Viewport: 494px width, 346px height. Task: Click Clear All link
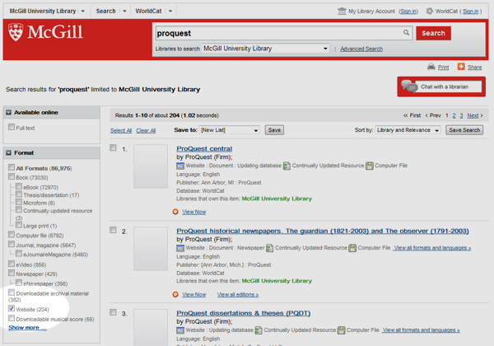pyautogui.click(x=146, y=130)
